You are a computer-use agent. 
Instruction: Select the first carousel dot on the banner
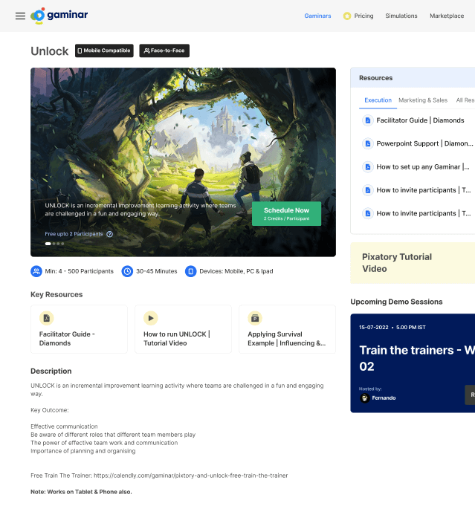(48, 244)
